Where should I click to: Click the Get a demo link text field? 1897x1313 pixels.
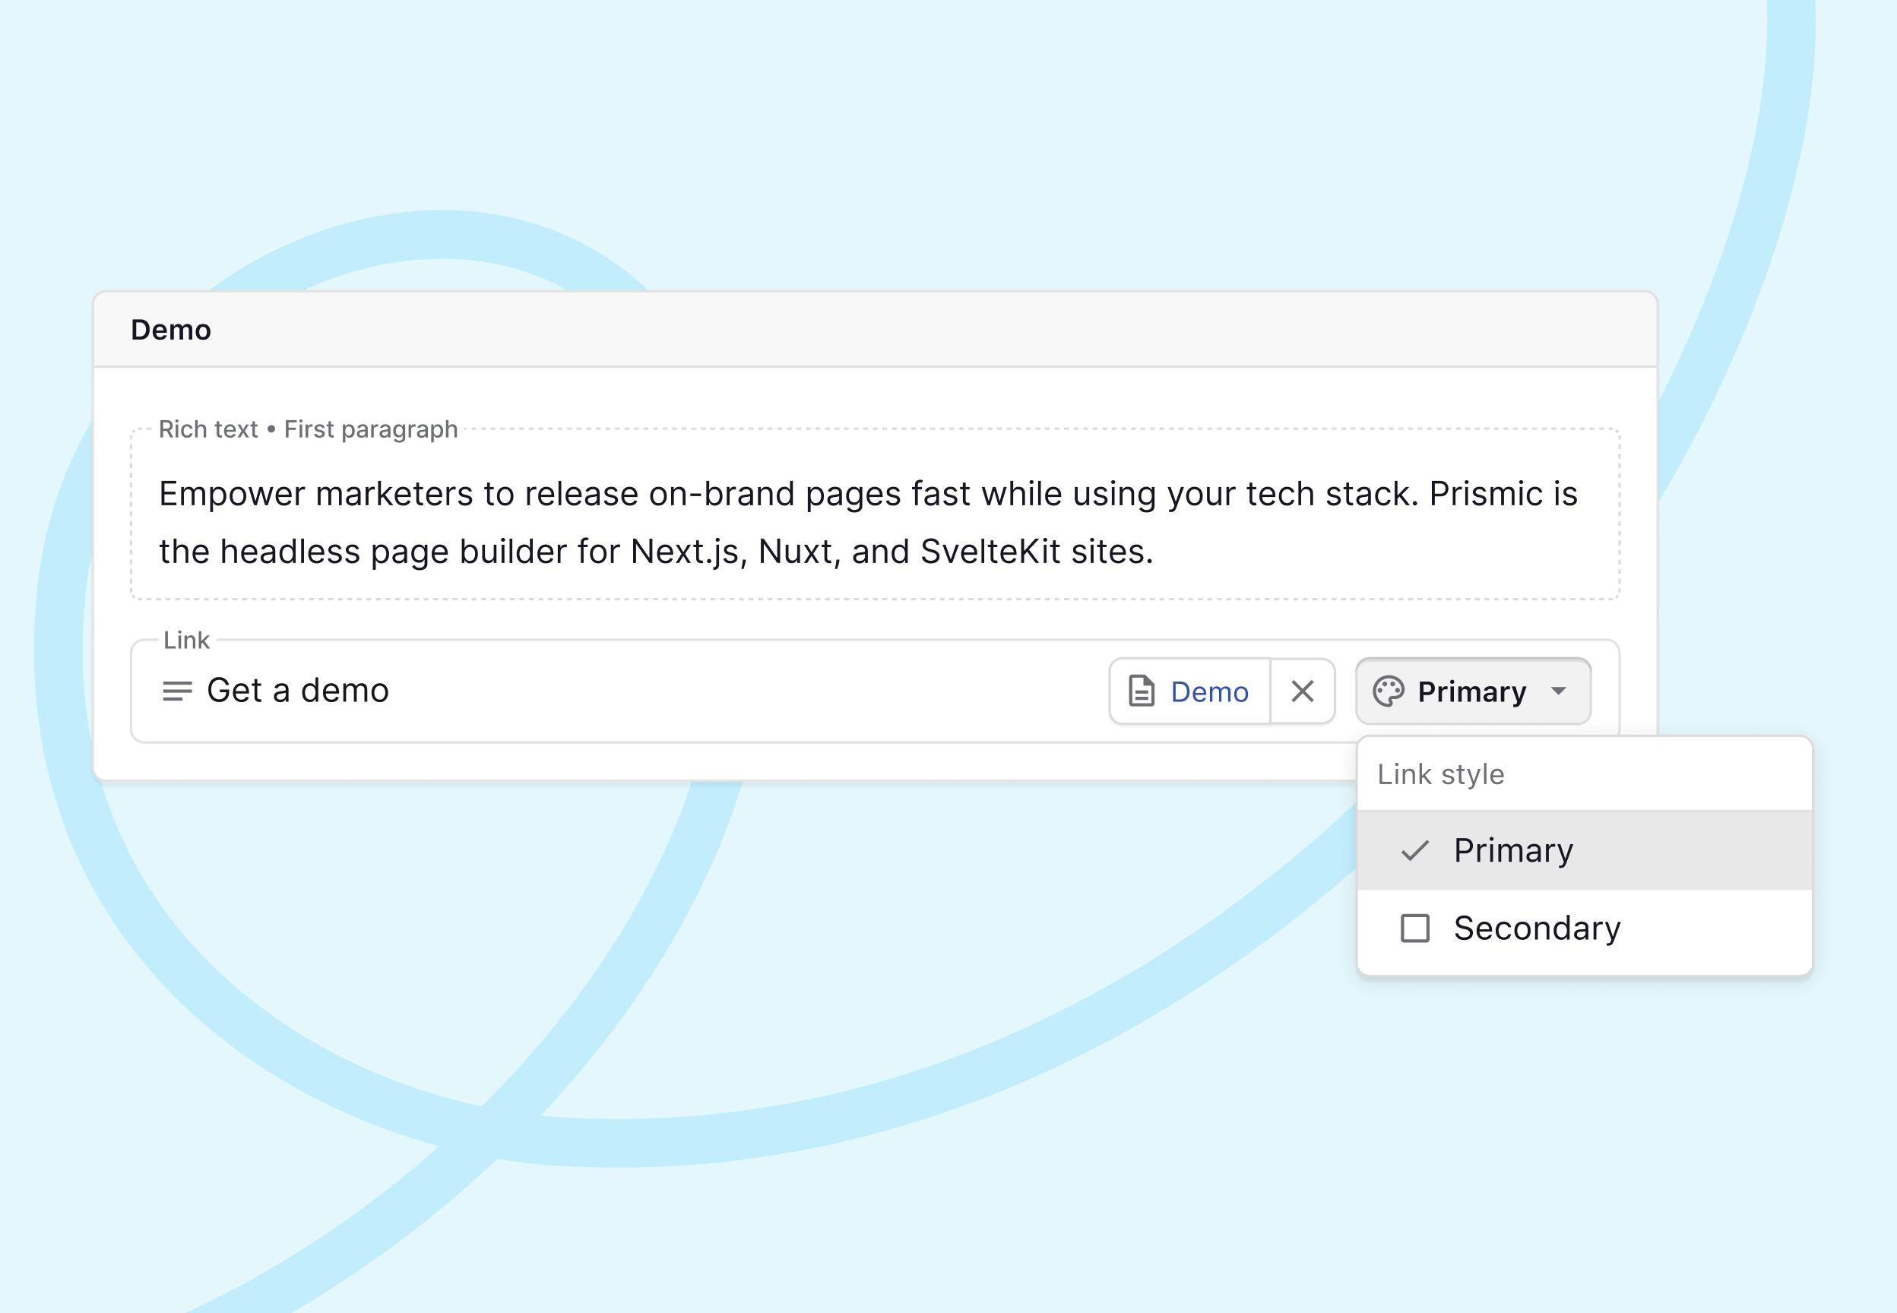[298, 690]
